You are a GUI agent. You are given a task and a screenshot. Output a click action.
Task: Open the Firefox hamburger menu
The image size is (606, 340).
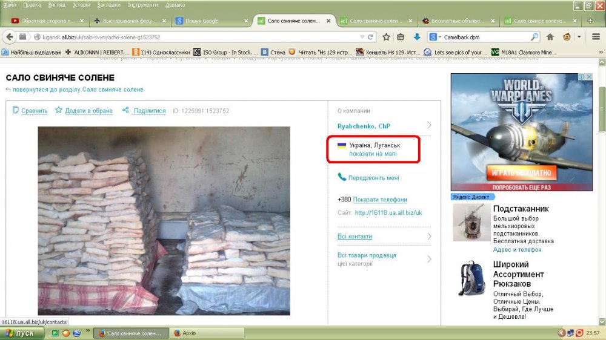tap(596, 37)
